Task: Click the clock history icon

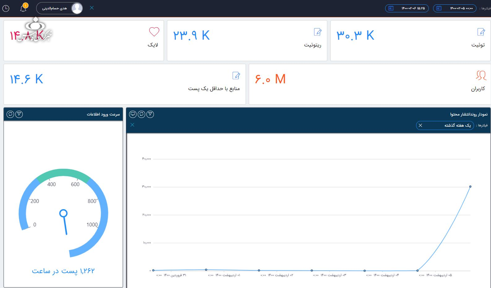Action: tap(6, 8)
